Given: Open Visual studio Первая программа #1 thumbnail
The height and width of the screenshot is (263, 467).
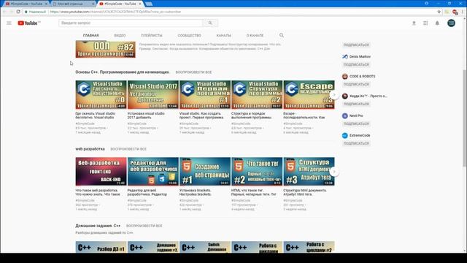Looking at the screenshot, I should (x=205, y=94).
